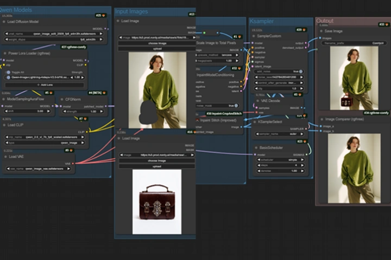Click Add Lora button
Viewport: 391px width, 260px height.
45,84
